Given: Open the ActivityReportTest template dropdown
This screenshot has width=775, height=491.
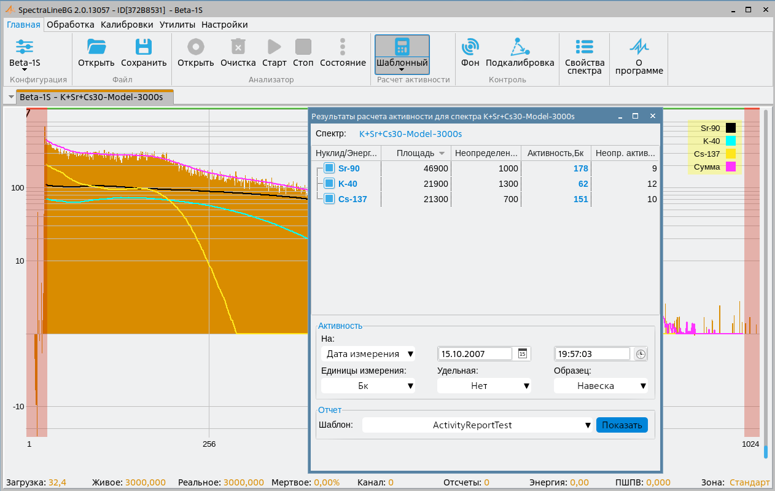Looking at the screenshot, I should coord(477,425).
